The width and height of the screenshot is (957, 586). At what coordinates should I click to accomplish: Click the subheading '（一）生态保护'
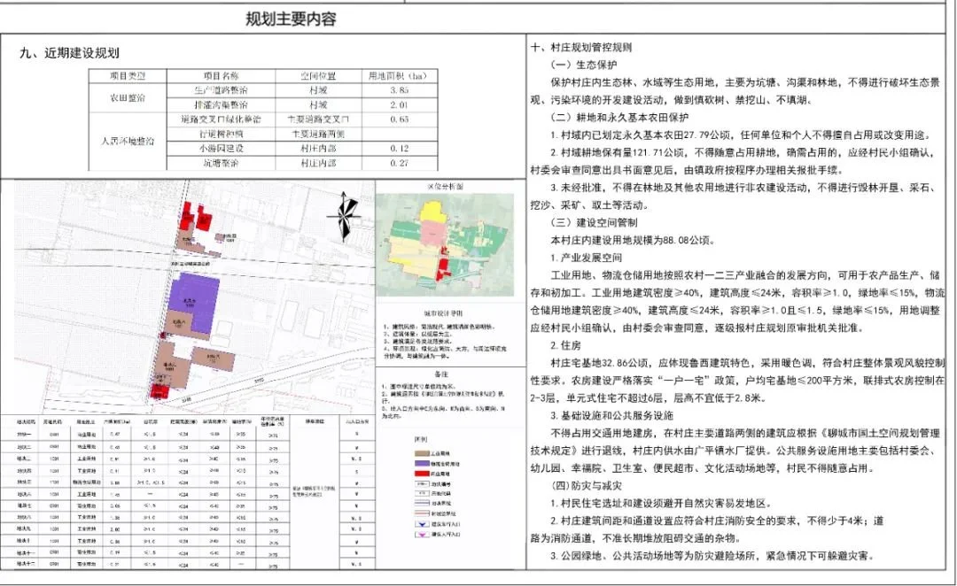583,65
